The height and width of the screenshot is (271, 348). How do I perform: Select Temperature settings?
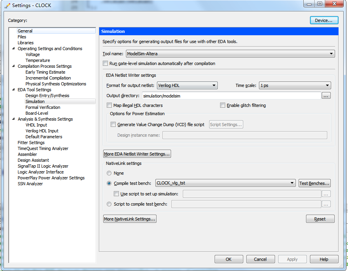coord(38,60)
